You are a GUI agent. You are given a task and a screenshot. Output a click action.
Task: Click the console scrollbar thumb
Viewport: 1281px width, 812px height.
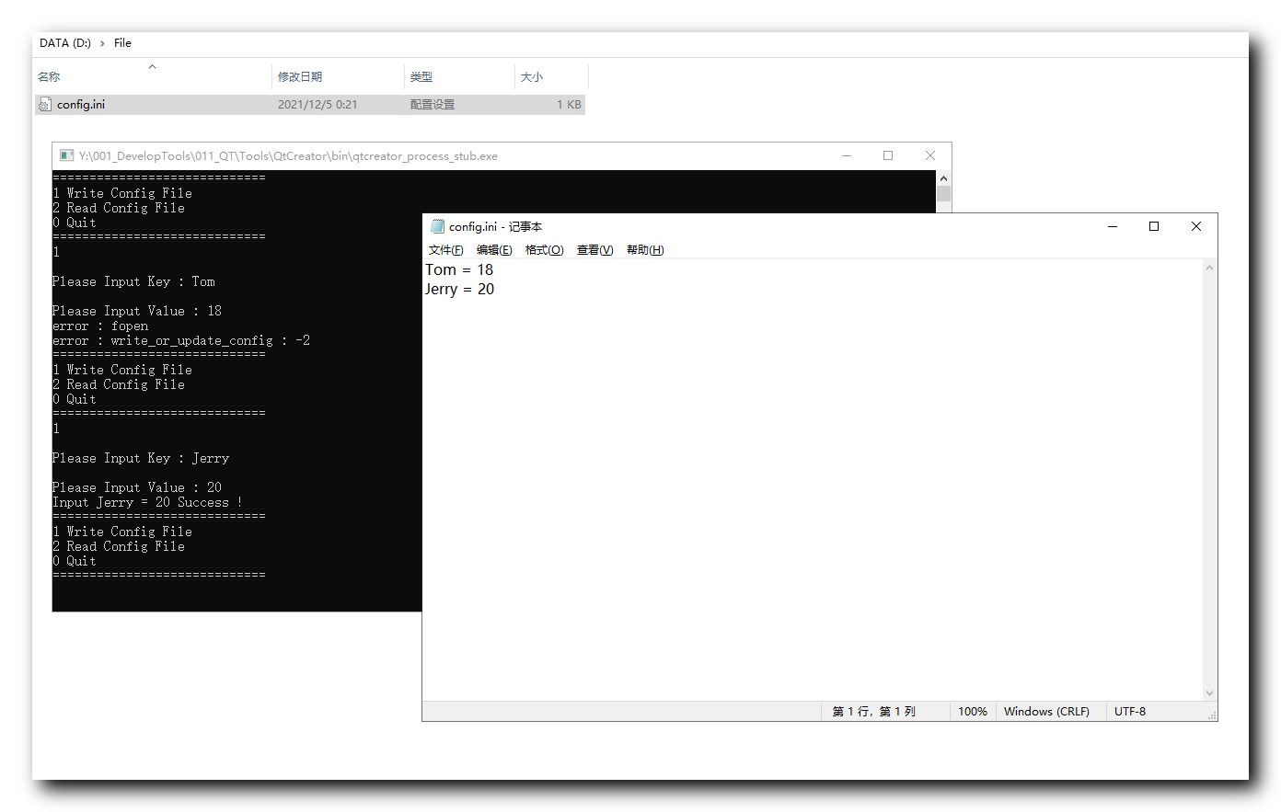click(943, 194)
